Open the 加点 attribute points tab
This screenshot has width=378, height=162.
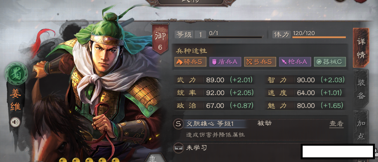click(x=361, y=129)
